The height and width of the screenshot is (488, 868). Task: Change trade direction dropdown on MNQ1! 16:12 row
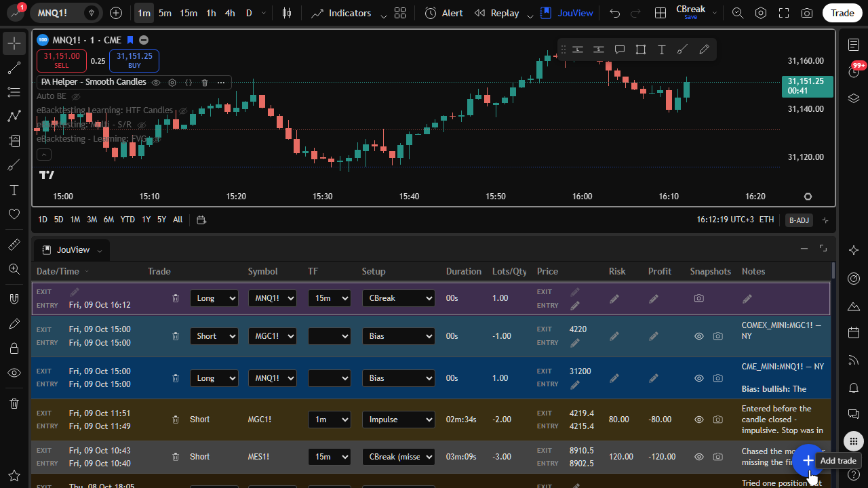coord(214,298)
